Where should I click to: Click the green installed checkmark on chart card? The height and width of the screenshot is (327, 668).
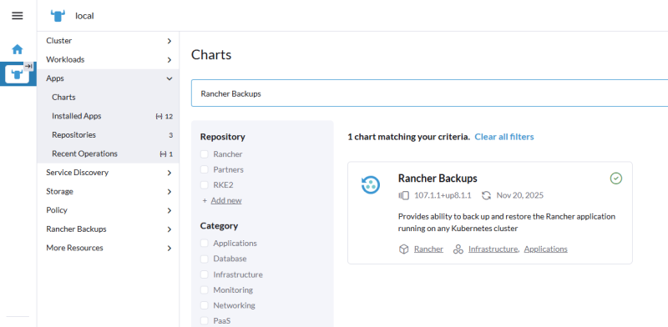point(616,179)
